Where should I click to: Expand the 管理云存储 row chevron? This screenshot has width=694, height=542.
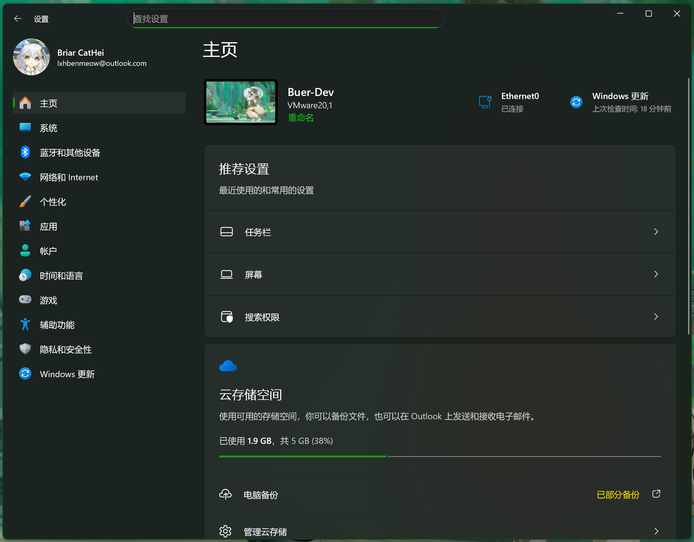point(656,531)
